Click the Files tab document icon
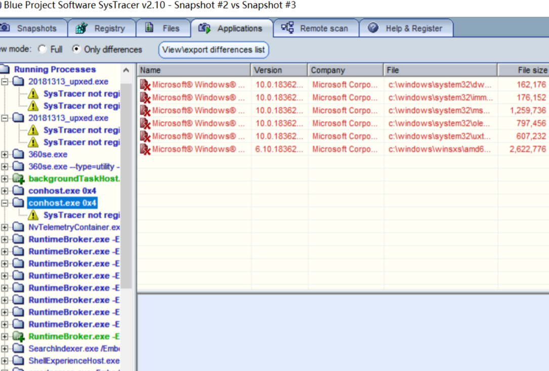Screen dimensions: 549x371 (x=149, y=27)
